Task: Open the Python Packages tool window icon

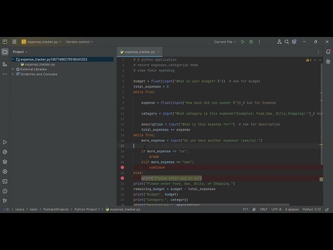Action: pos(5,152)
